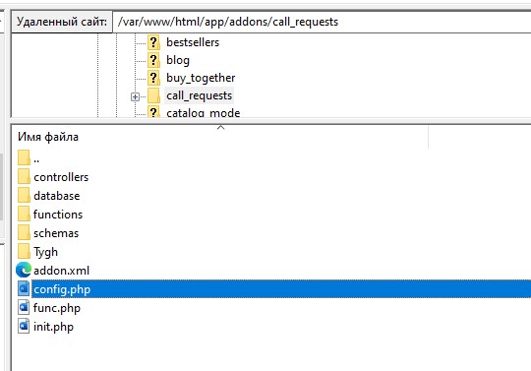Click the func.php file icon
This screenshot has height=371, width=531.
coord(24,308)
